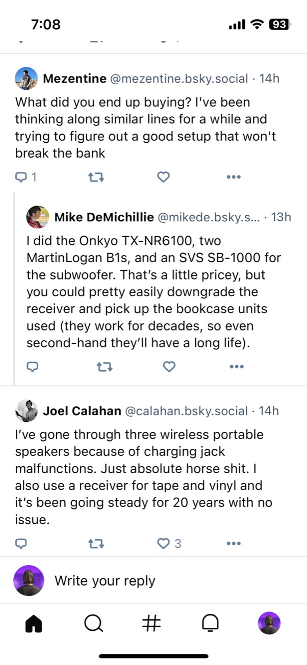307x665 pixels.
Task: Reply to Mike DeMichillie's post
Action: pyautogui.click(x=33, y=367)
